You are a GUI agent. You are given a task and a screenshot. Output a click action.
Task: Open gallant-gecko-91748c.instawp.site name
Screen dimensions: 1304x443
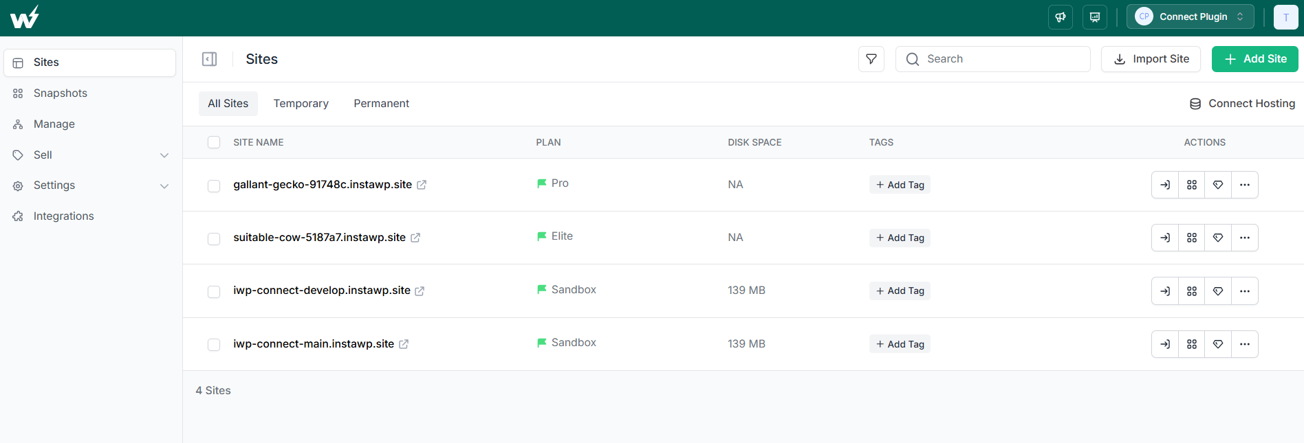coord(323,185)
